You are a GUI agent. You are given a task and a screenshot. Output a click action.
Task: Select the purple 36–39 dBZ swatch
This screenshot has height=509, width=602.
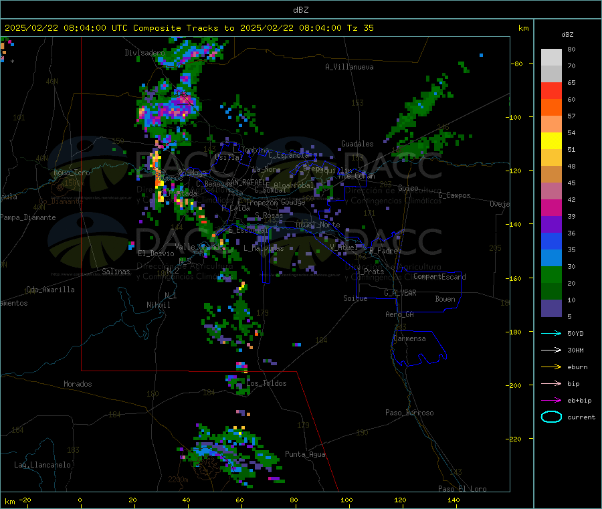551,225
